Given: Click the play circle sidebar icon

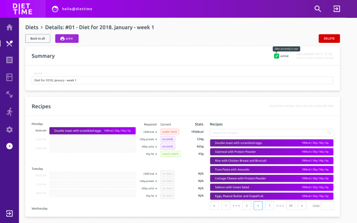Looking at the screenshot, I should pos(9,146).
